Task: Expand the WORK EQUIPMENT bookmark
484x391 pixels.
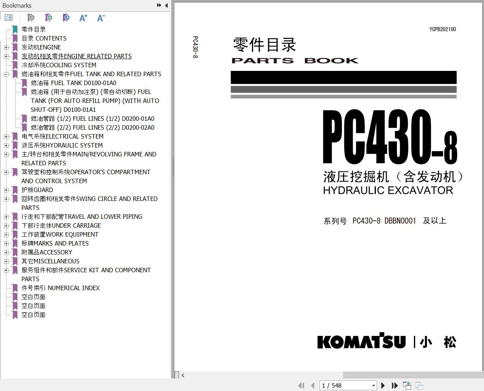Action: coord(6,235)
